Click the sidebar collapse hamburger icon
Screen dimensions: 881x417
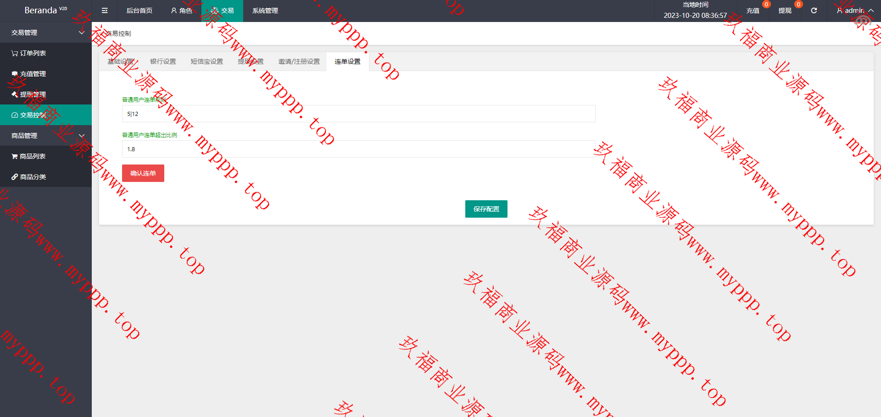[105, 11]
